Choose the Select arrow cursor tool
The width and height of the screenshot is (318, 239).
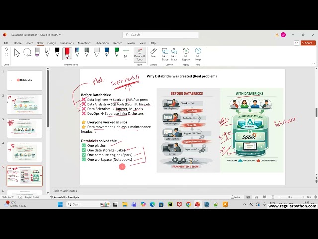pyautogui.click(x=17, y=53)
